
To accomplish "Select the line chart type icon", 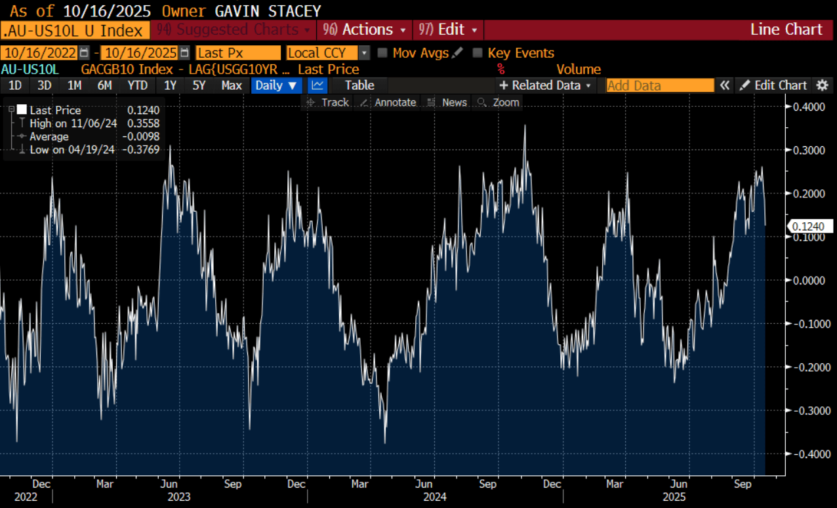I will tap(317, 85).
